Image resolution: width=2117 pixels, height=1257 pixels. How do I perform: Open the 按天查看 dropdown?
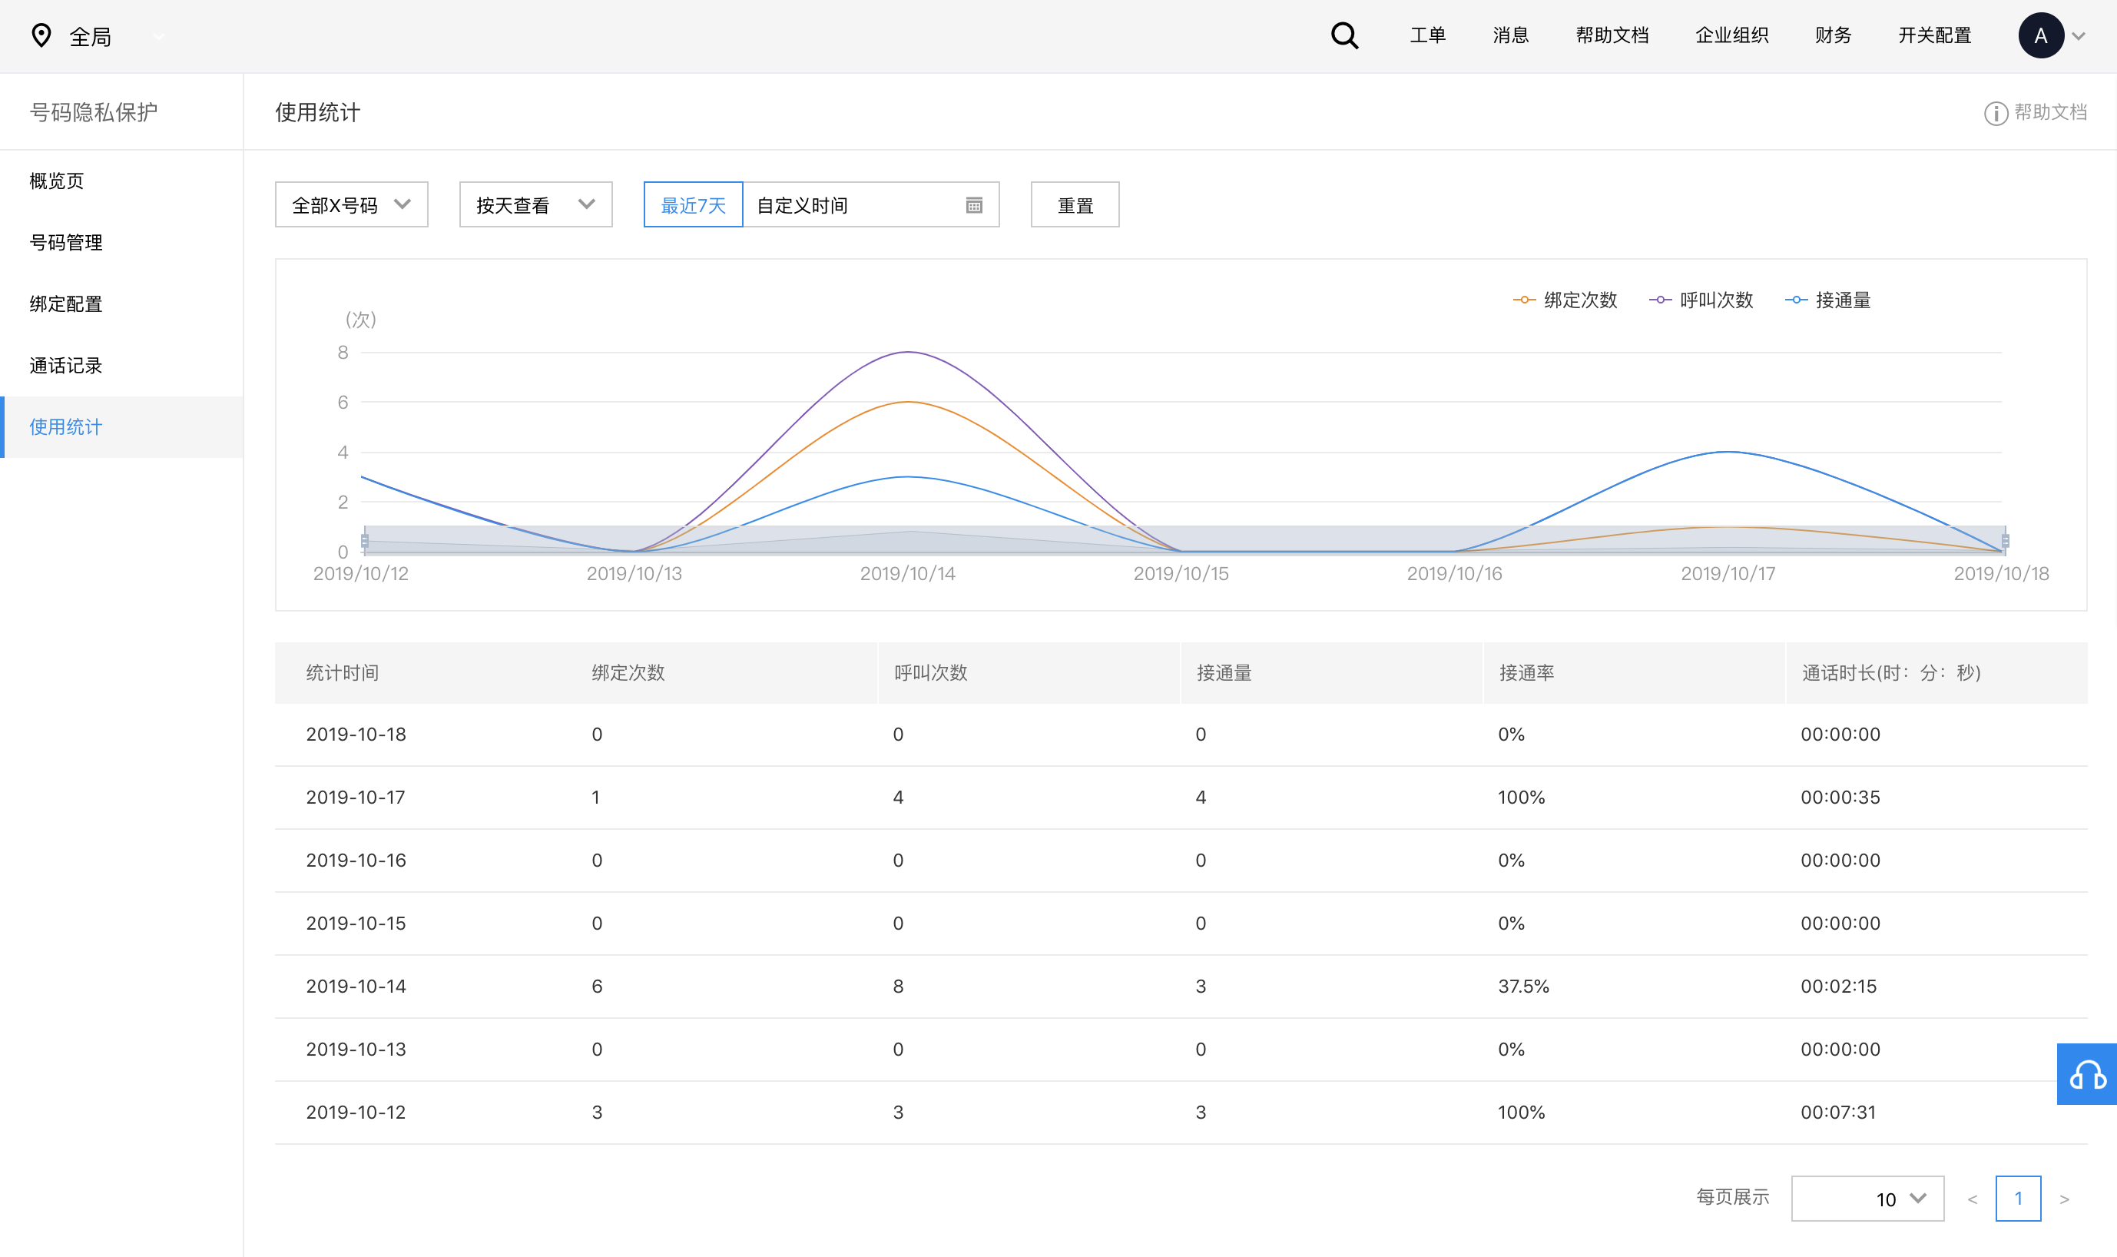535,204
